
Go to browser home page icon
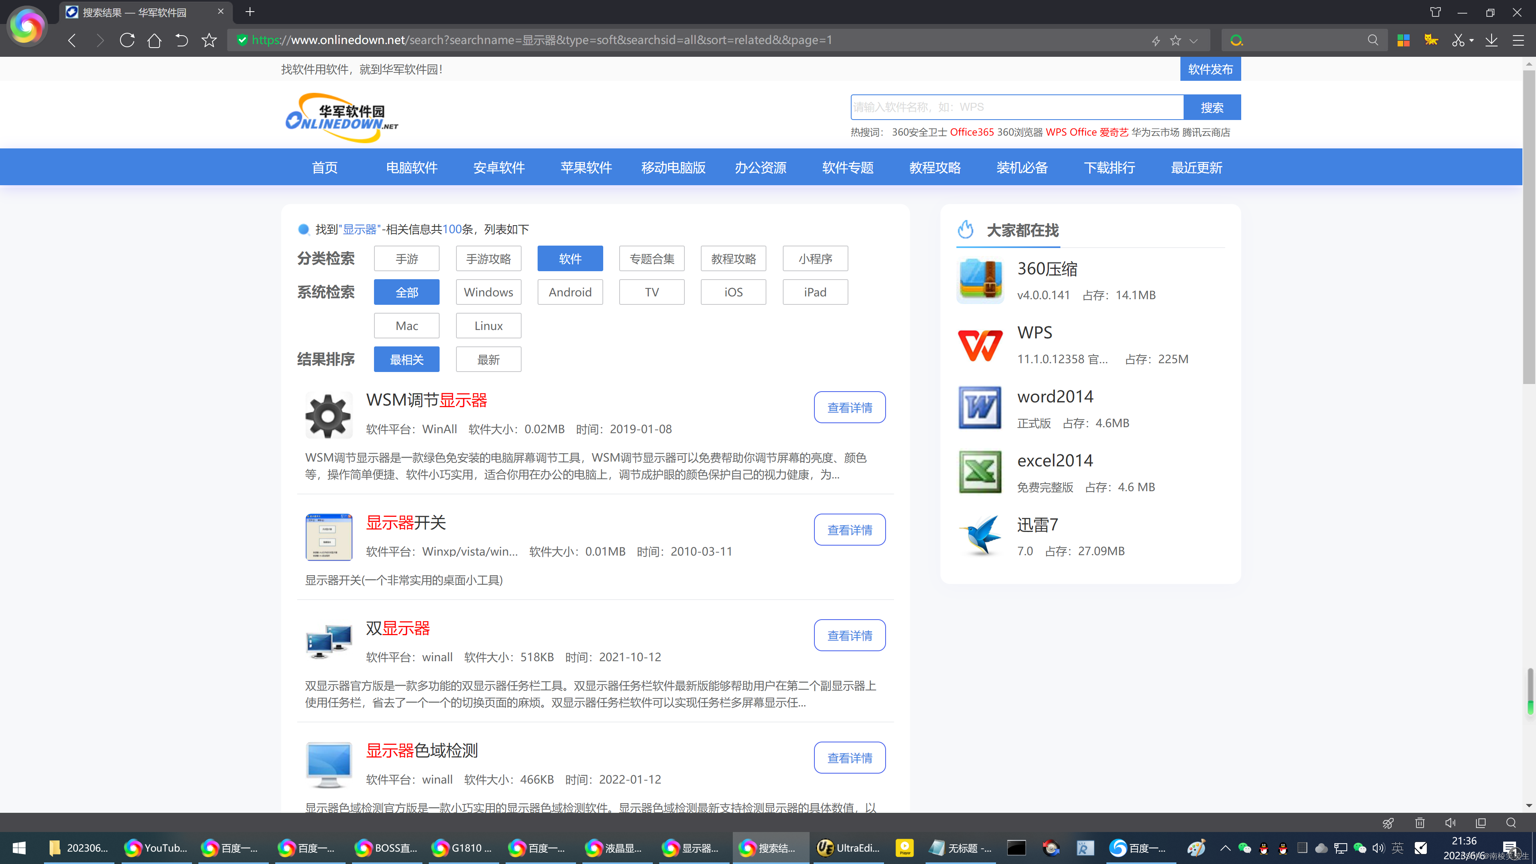(154, 40)
